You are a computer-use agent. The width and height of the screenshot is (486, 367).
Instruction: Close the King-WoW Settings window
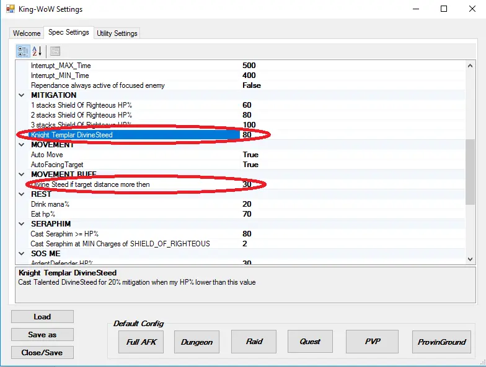(x=472, y=9)
